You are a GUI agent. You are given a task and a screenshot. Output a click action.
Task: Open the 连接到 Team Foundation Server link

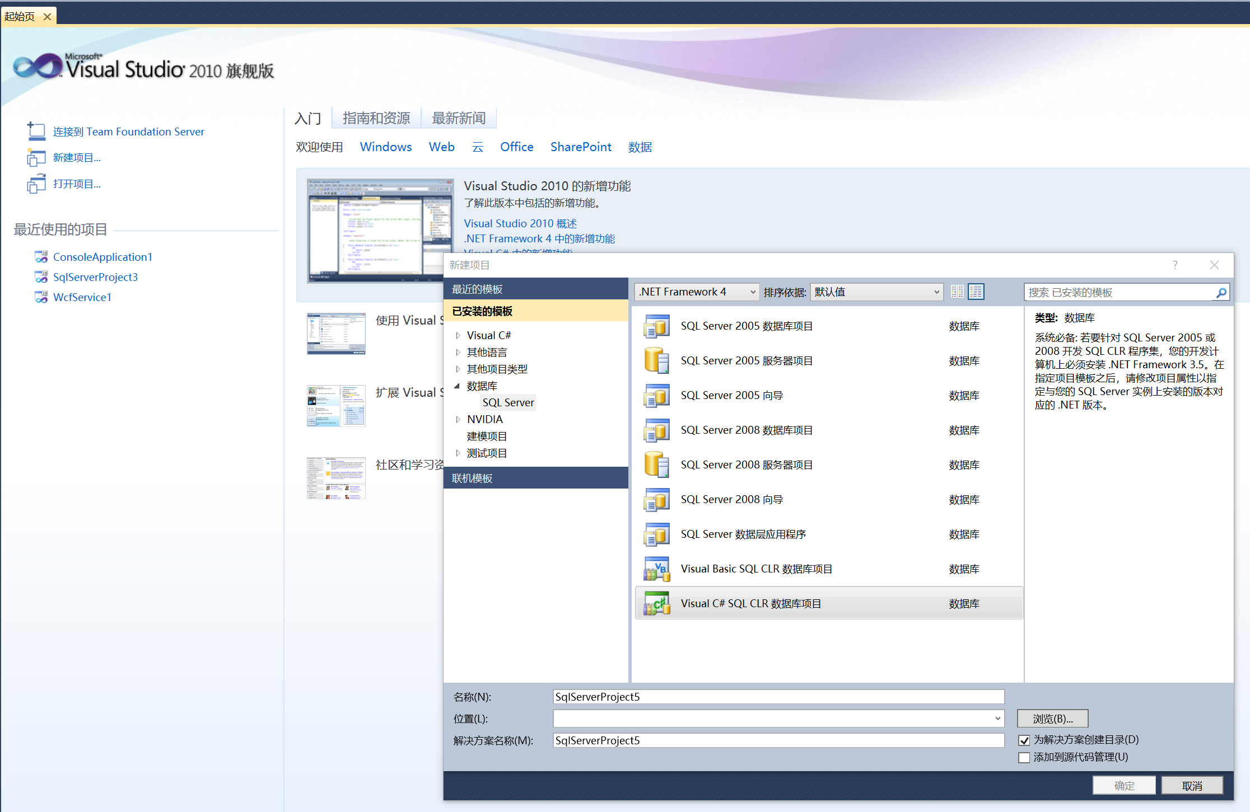point(129,132)
